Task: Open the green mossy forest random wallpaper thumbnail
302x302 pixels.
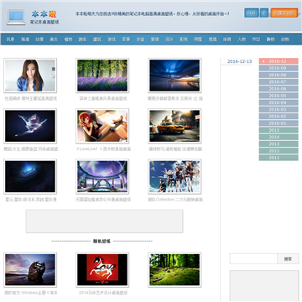Action: [x=174, y=270]
